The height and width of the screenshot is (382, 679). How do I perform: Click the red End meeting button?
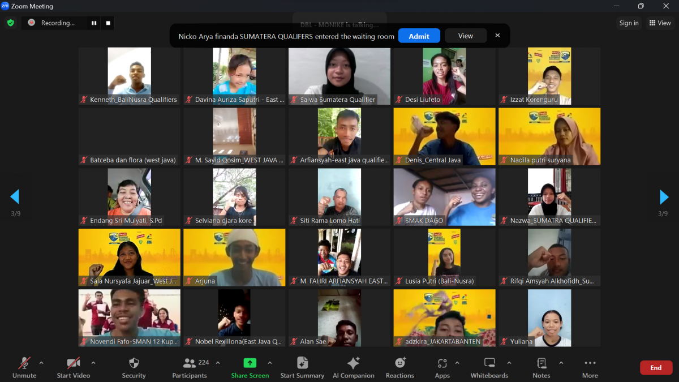[656, 368]
